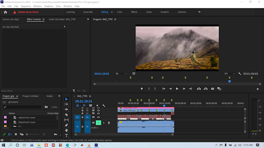Screen dimensions: 264x148
Task: Open playback resolution 1/4 dropdown
Action: coord(229,74)
